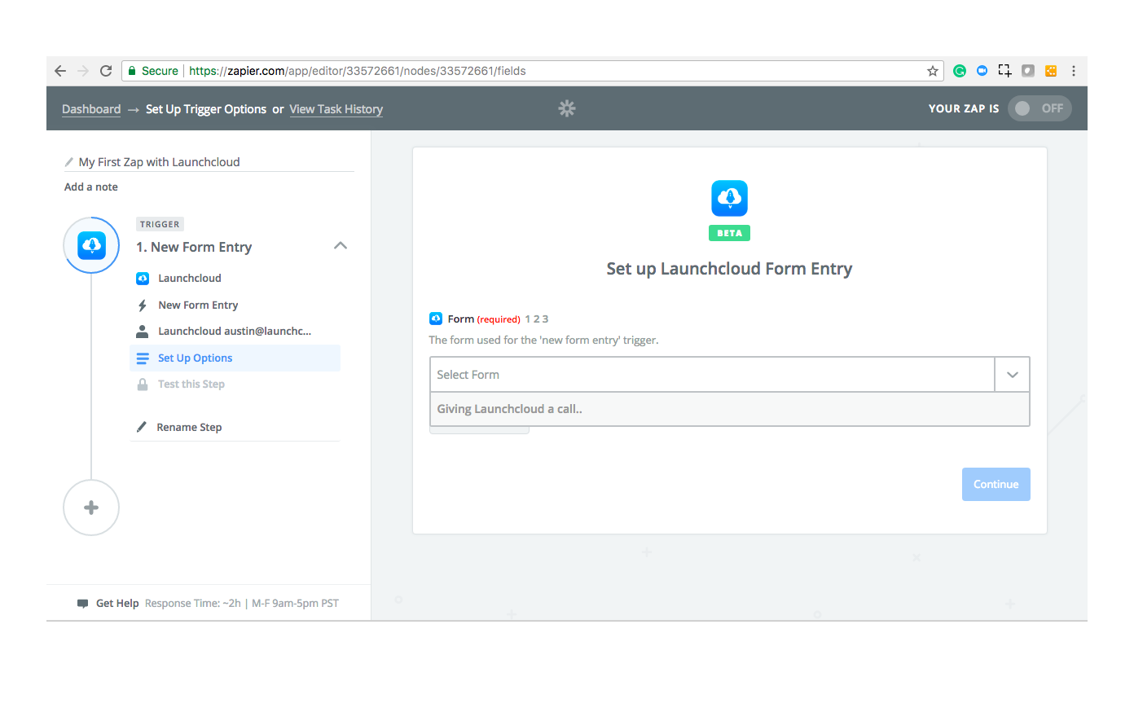Click the Continue button
Image resolution: width=1134 pixels, height=721 pixels.
pyautogui.click(x=996, y=484)
